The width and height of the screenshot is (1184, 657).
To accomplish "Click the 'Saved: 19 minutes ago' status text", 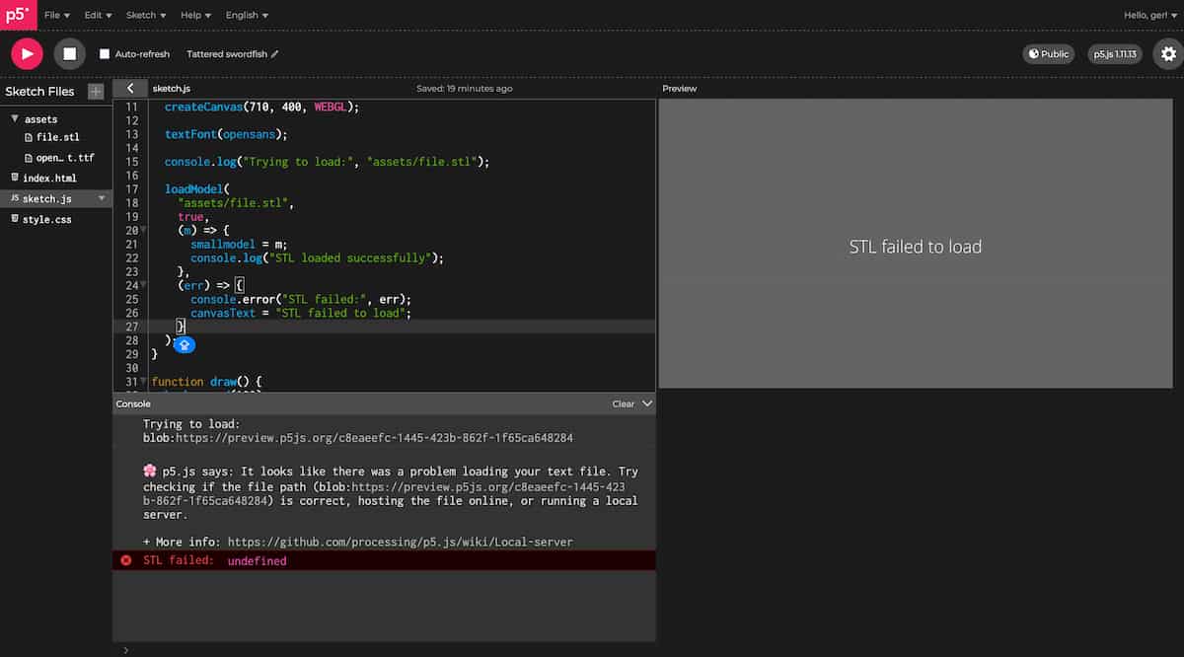I will (465, 89).
